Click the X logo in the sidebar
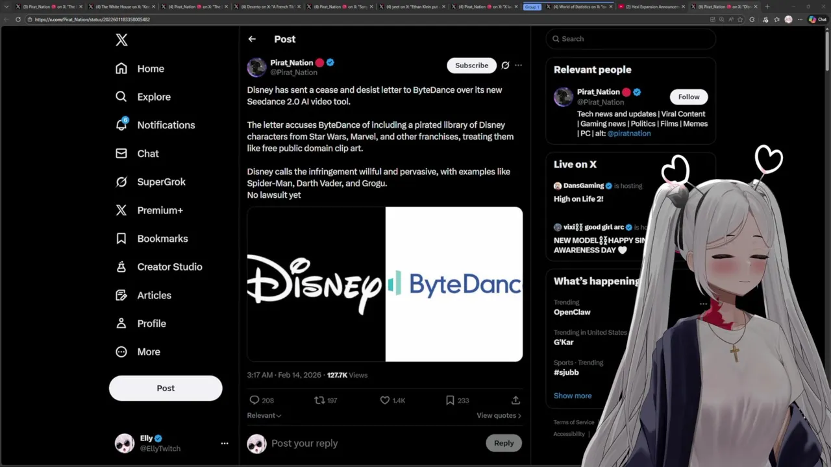Image resolution: width=831 pixels, height=467 pixels. (121, 40)
